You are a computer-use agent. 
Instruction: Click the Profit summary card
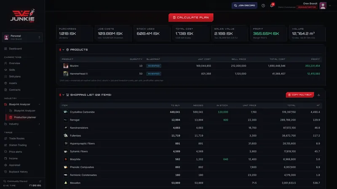[x=269, y=33]
